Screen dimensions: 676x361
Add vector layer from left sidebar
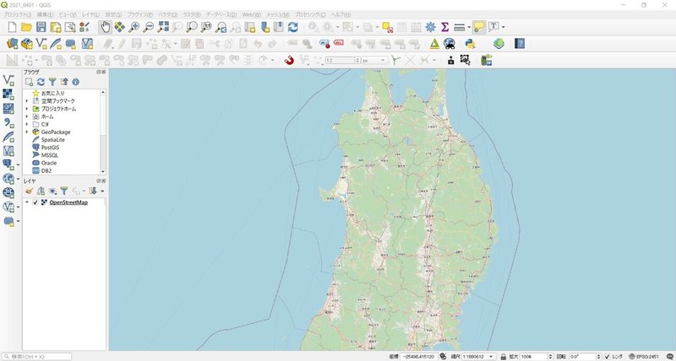8,79
